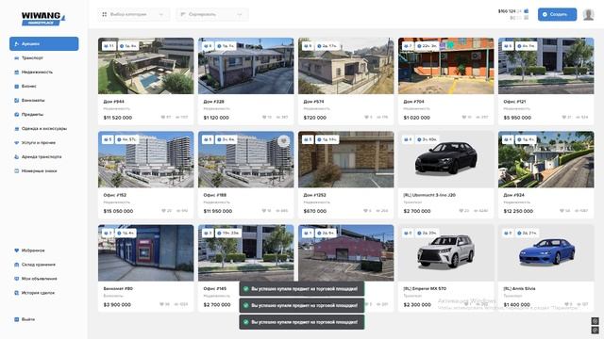Toggle favorite heart on the Дом #1252 card
This screenshot has width=604, height=339.
point(365,211)
